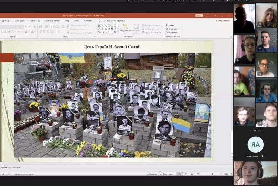Adjust the zoom slider in status bar
The width and height of the screenshot is (278, 186).
click(x=213, y=174)
